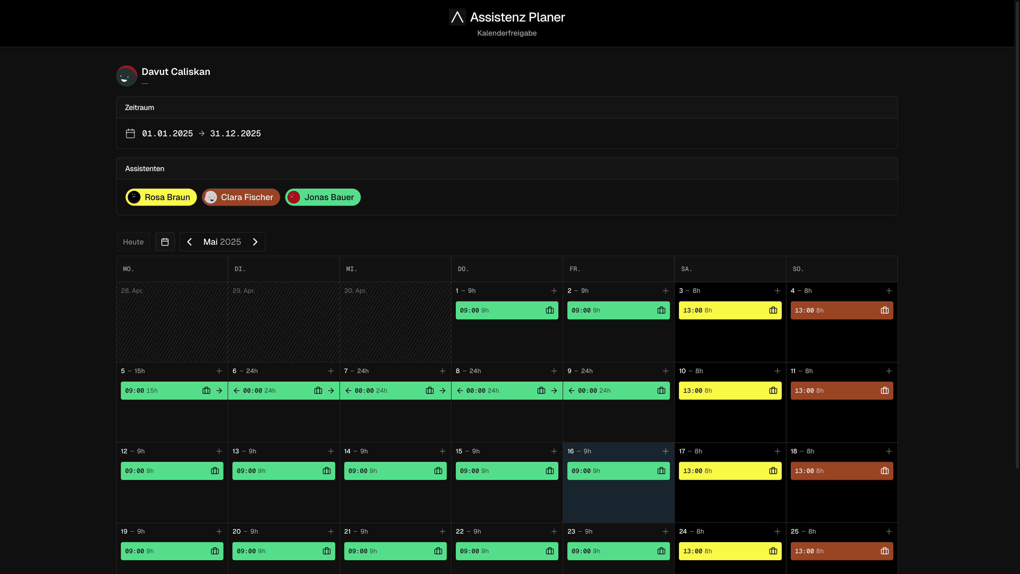Click the Zeitraum calendar icon
1020x574 pixels.
[x=130, y=133]
